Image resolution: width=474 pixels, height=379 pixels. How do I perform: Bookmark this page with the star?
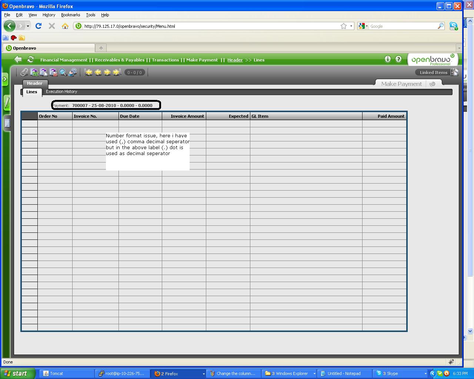344,26
